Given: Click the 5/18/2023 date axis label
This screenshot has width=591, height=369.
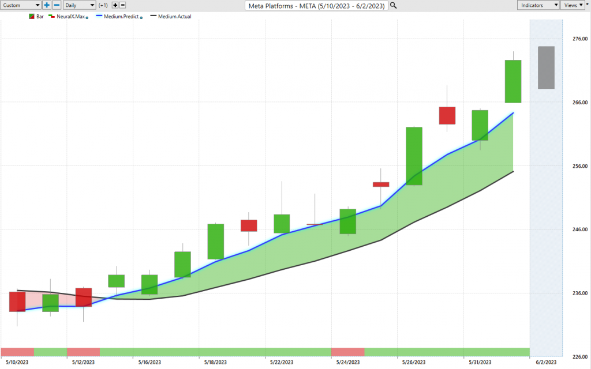Looking at the screenshot, I should pos(215,362).
